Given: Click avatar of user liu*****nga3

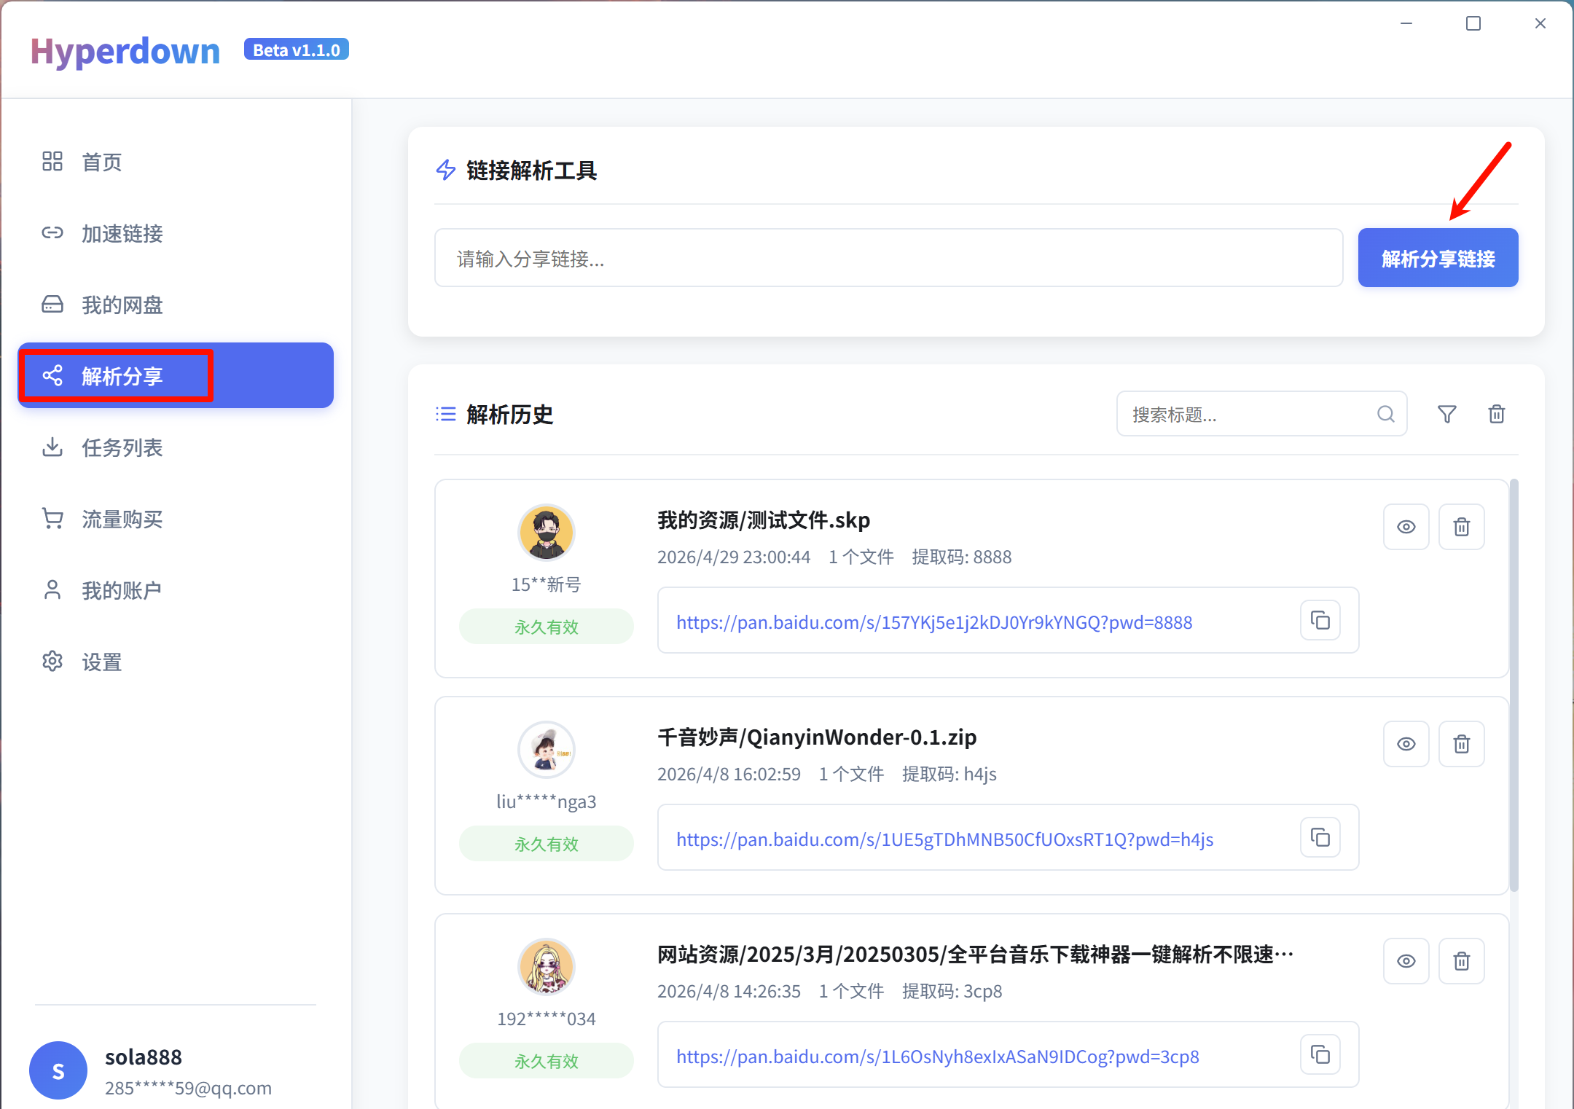Looking at the screenshot, I should click(547, 750).
